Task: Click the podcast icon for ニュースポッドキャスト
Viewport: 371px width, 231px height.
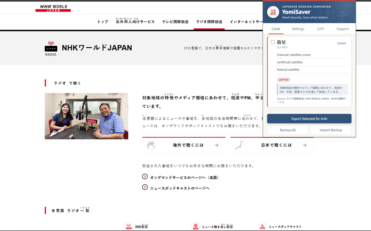Action: tap(262, 226)
